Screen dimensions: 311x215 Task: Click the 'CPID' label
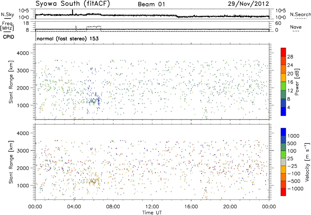click(9, 37)
